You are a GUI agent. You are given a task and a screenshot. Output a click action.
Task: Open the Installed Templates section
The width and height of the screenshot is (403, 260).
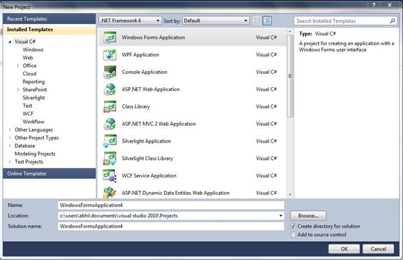49,30
